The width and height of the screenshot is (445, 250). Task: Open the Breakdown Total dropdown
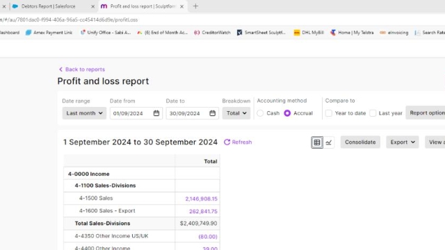tap(236, 113)
